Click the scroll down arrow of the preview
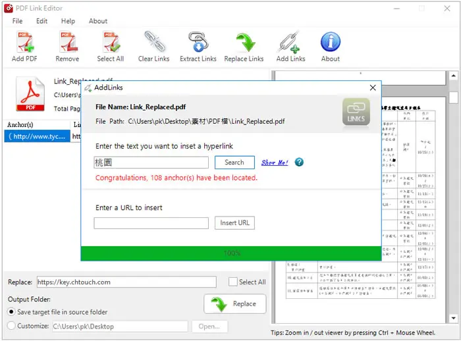This screenshot has width=461, height=341. (453, 318)
